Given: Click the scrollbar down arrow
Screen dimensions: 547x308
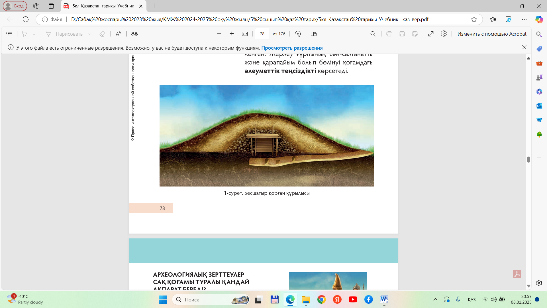Looking at the screenshot, I should click(x=528, y=286).
